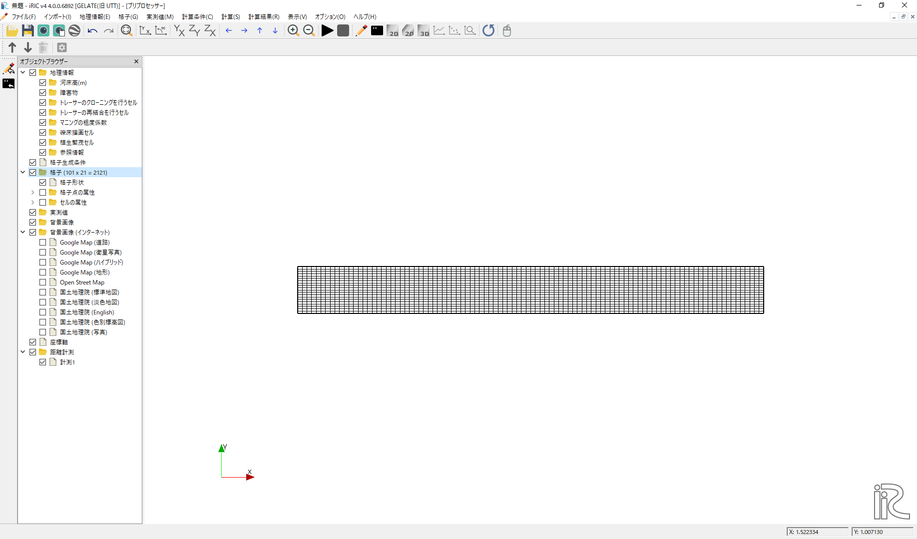
Task: Click the Fit view magnifier icon
Action: [126, 31]
